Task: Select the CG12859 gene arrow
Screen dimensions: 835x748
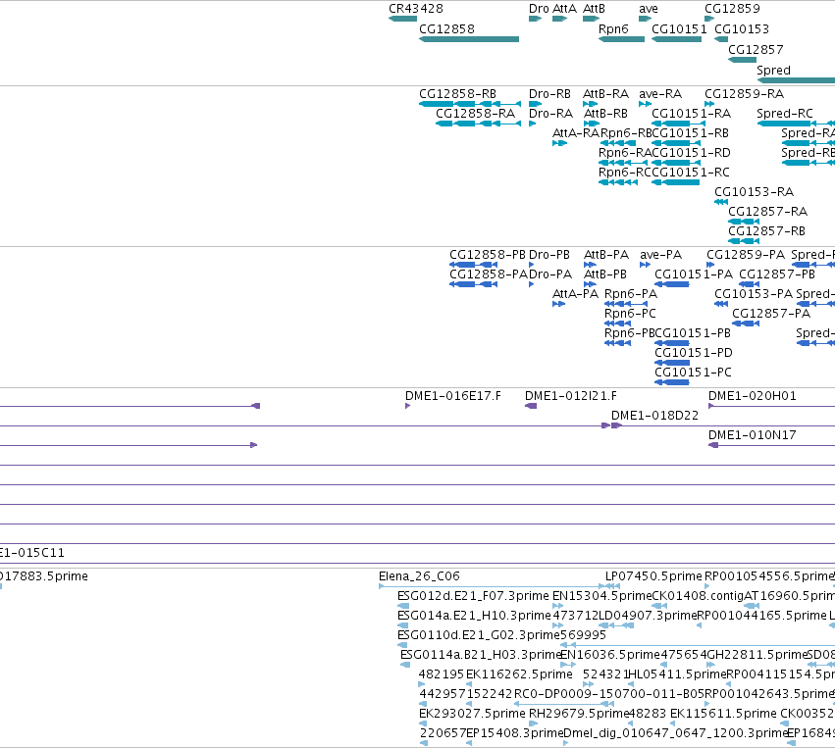Action: pos(709,19)
